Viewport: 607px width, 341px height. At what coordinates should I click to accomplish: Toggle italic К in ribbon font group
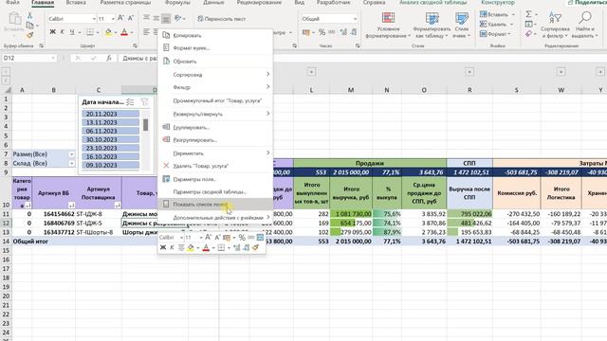(62, 32)
